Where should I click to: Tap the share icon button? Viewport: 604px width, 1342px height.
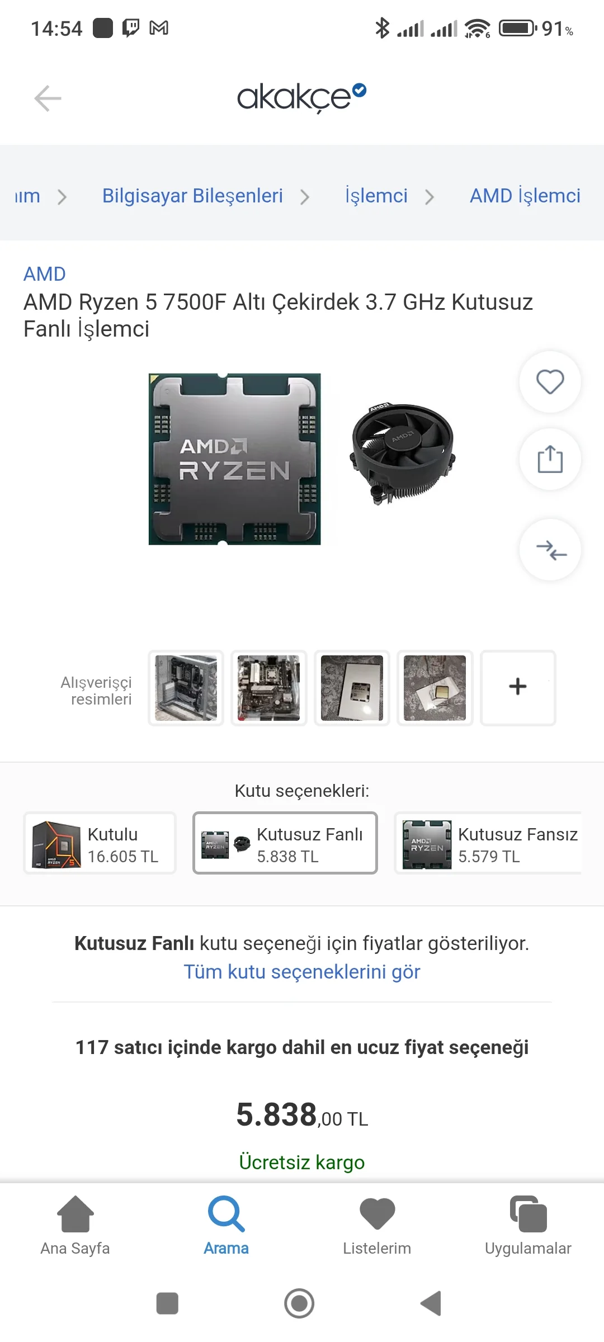click(550, 459)
